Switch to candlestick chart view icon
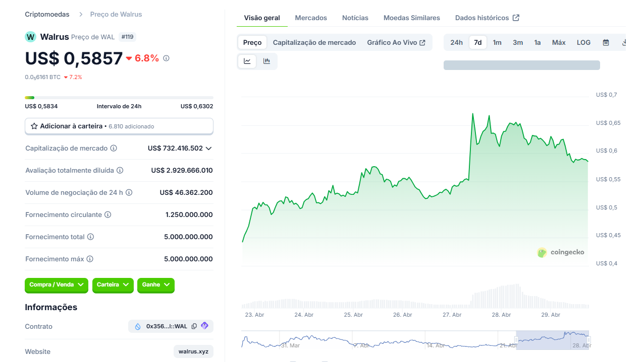644x362 pixels. point(266,61)
